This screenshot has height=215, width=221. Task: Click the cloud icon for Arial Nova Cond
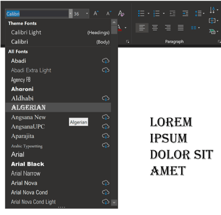coord(106,192)
